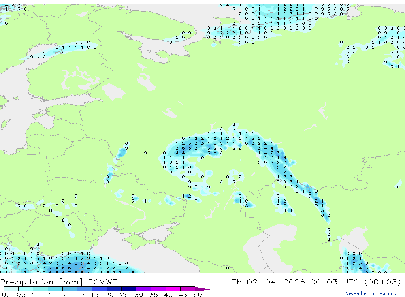This screenshot has height=297, width=405.
Task: Pick the navy swatch between 25 and 30
Action: (129, 289)
